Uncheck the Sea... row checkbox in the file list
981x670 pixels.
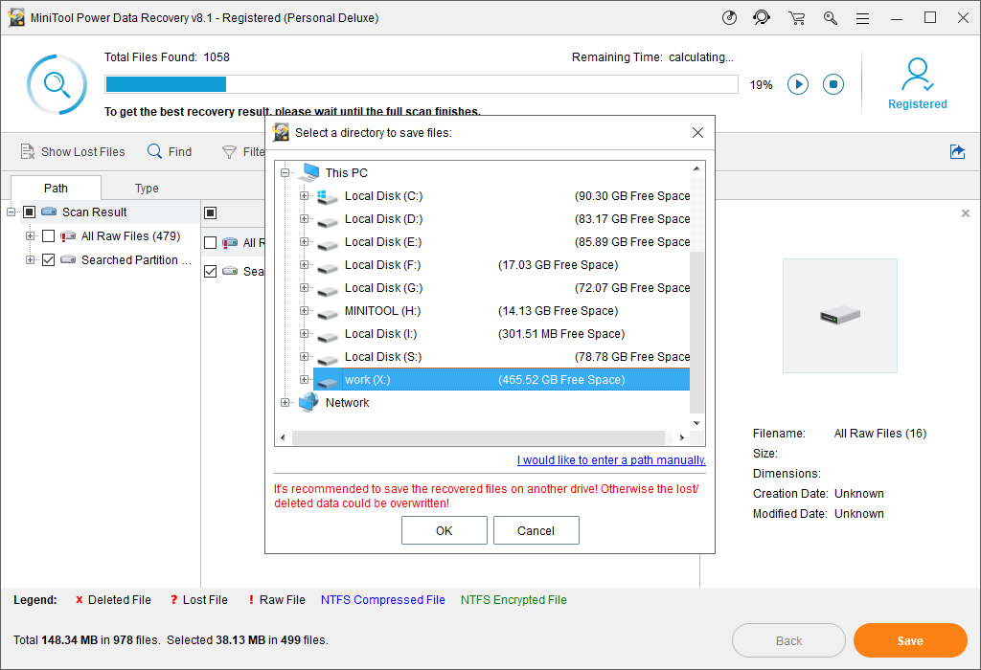(x=210, y=271)
